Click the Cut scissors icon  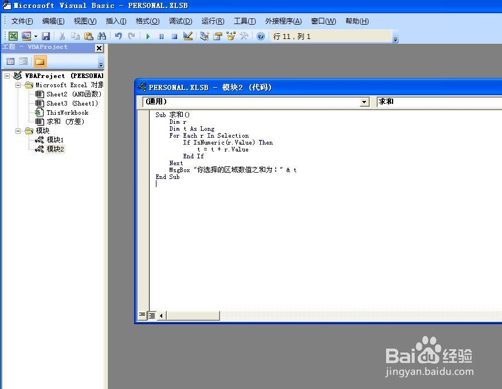point(62,36)
